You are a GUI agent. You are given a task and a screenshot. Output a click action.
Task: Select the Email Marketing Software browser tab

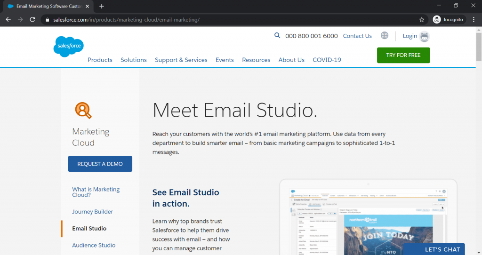tap(49, 6)
